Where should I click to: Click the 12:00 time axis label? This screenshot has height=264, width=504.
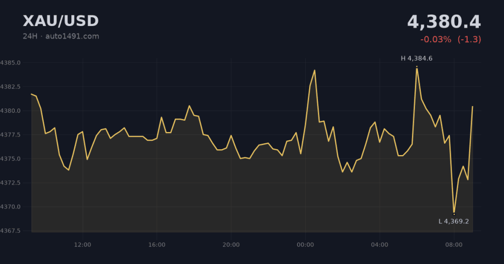[x=83, y=245]
